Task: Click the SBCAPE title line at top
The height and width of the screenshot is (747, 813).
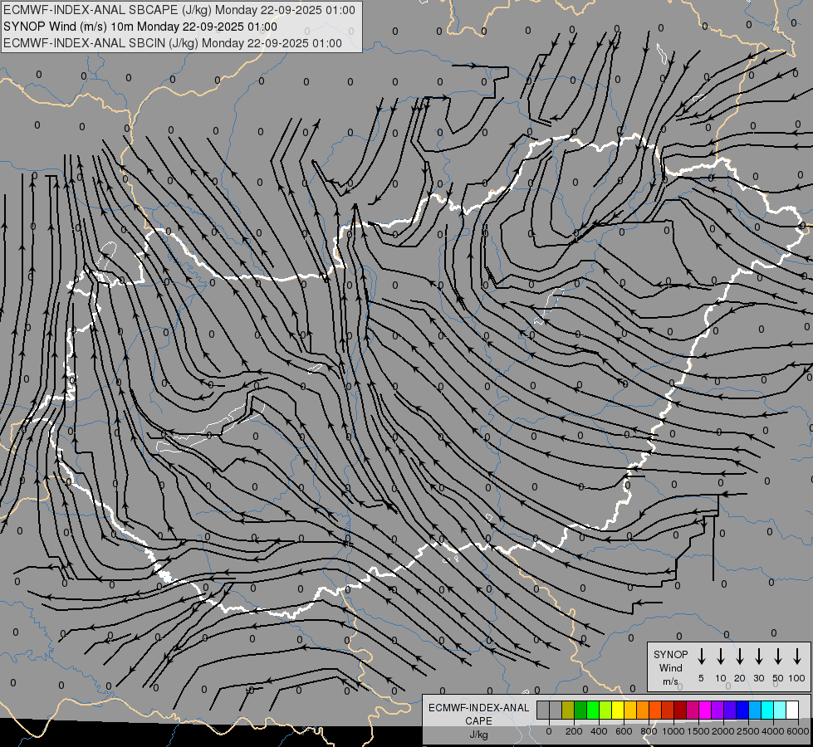Action: point(179,10)
